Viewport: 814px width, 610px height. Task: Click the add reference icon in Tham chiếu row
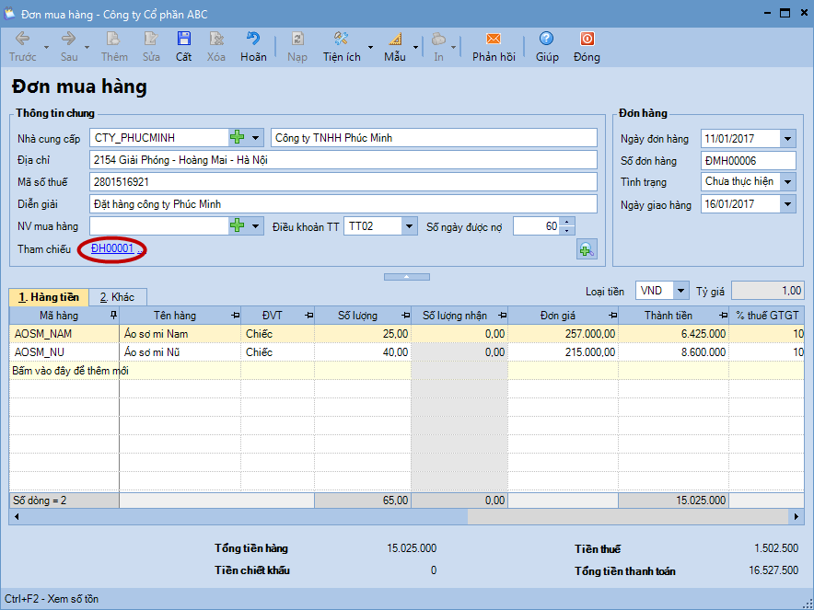[586, 248]
